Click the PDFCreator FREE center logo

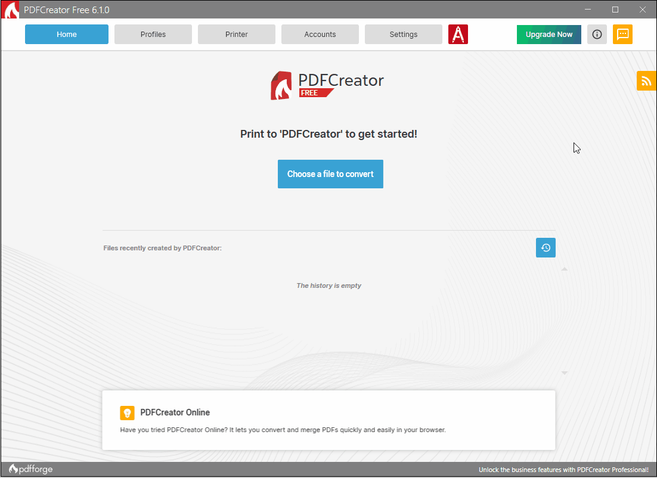327,85
